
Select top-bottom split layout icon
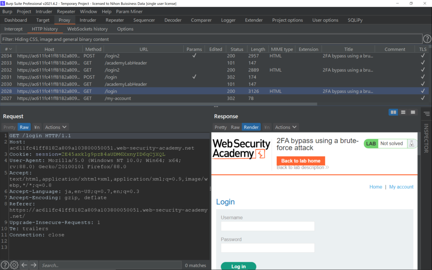(403, 112)
